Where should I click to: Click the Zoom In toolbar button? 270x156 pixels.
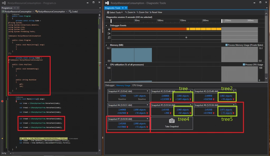(x=130, y=12)
